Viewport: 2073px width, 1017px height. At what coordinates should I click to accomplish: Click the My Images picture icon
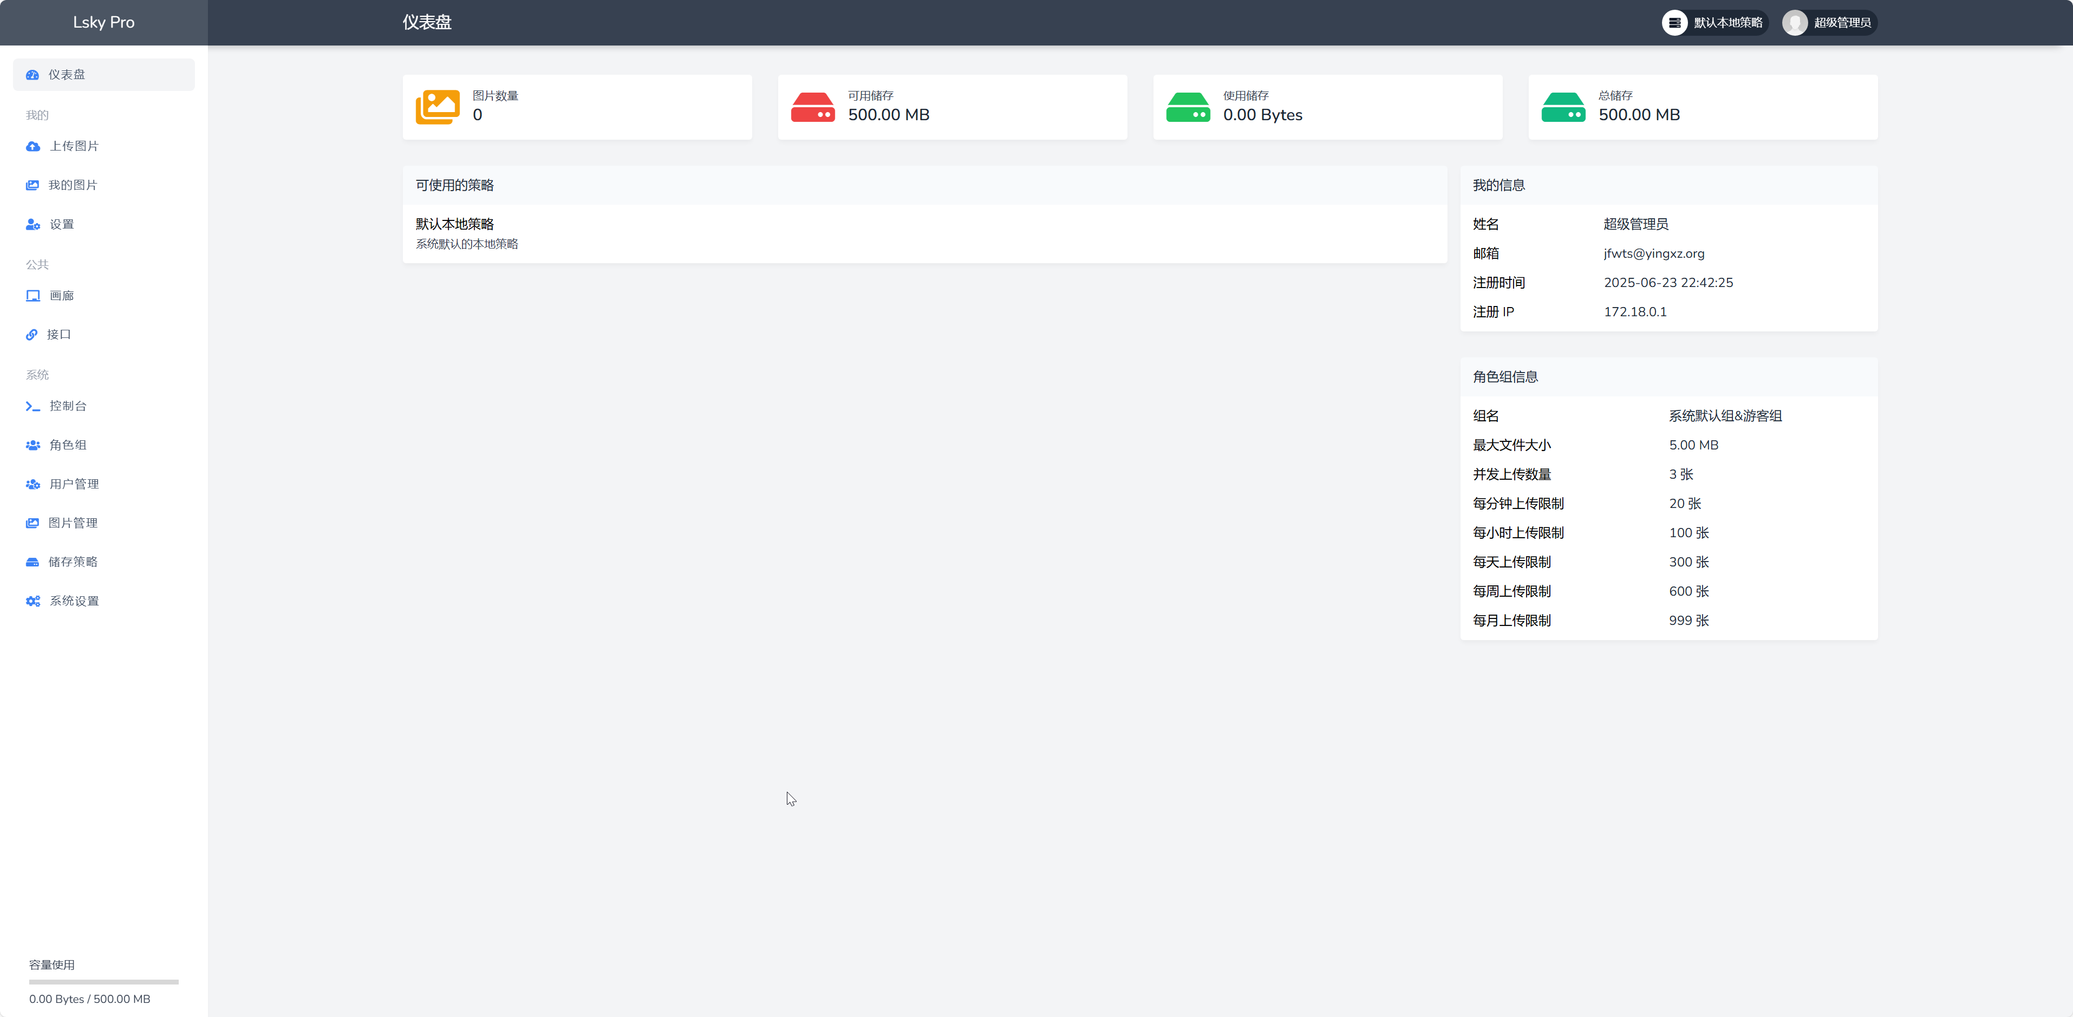[32, 185]
